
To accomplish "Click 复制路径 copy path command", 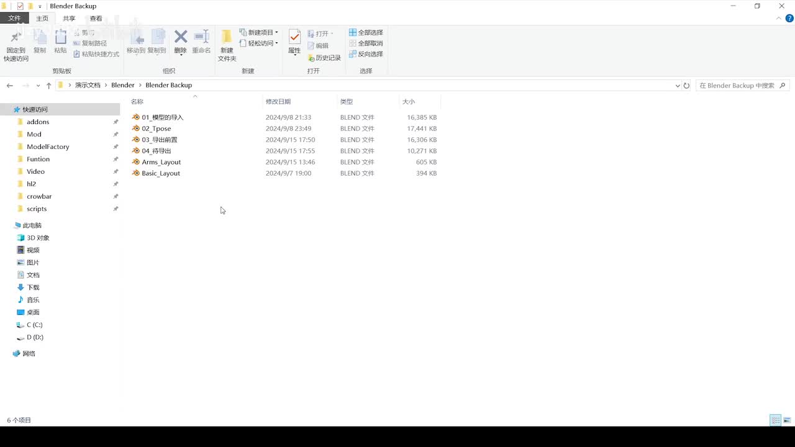I will pos(90,43).
